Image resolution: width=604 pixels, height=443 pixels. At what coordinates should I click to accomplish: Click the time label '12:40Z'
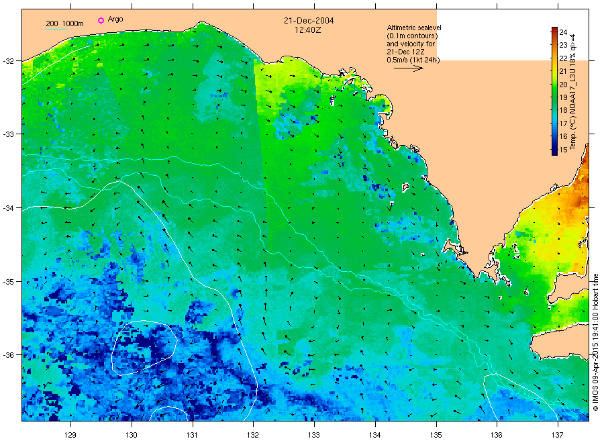308,30
